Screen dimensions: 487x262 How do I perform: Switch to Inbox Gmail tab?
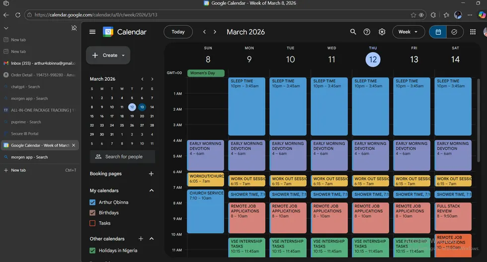coord(39,63)
